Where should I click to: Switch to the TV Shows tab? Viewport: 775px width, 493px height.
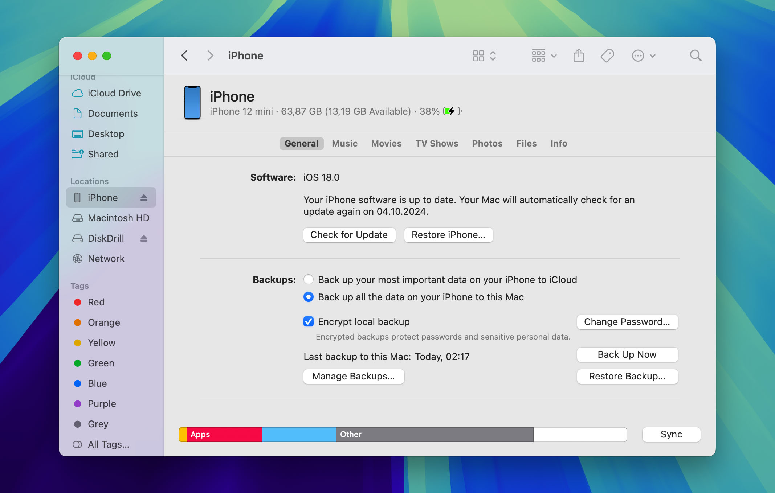tap(437, 144)
